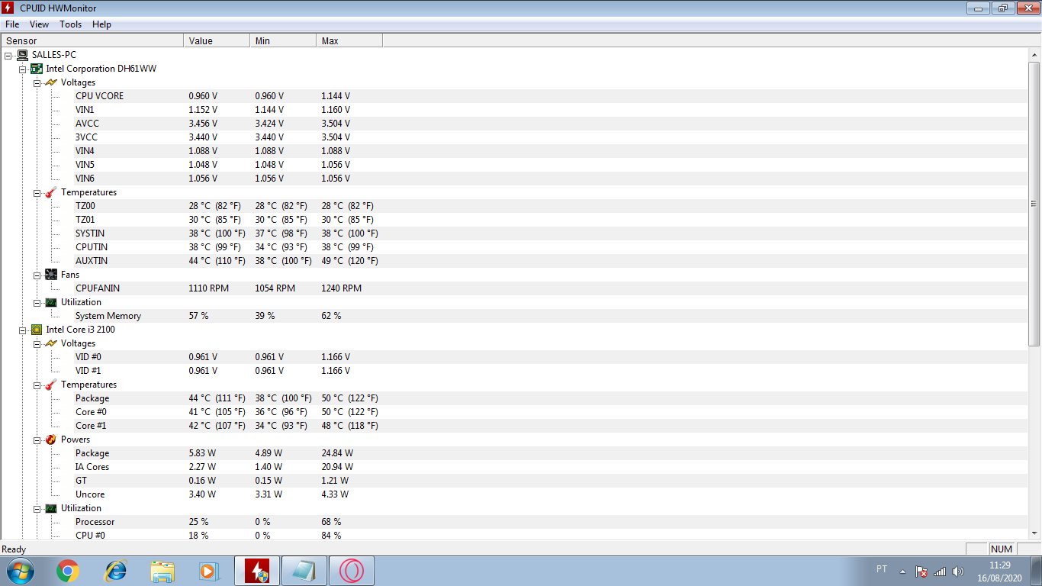
Task: Collapse the SALLES-PC root node
Action: pyautogui.click(x=8, y=55)
